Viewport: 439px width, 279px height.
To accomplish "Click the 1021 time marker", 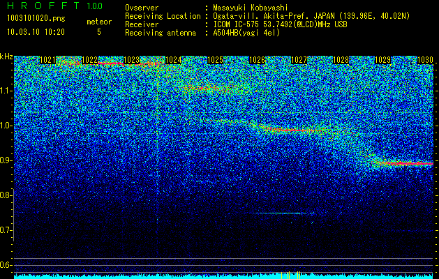I will [47, 60].
